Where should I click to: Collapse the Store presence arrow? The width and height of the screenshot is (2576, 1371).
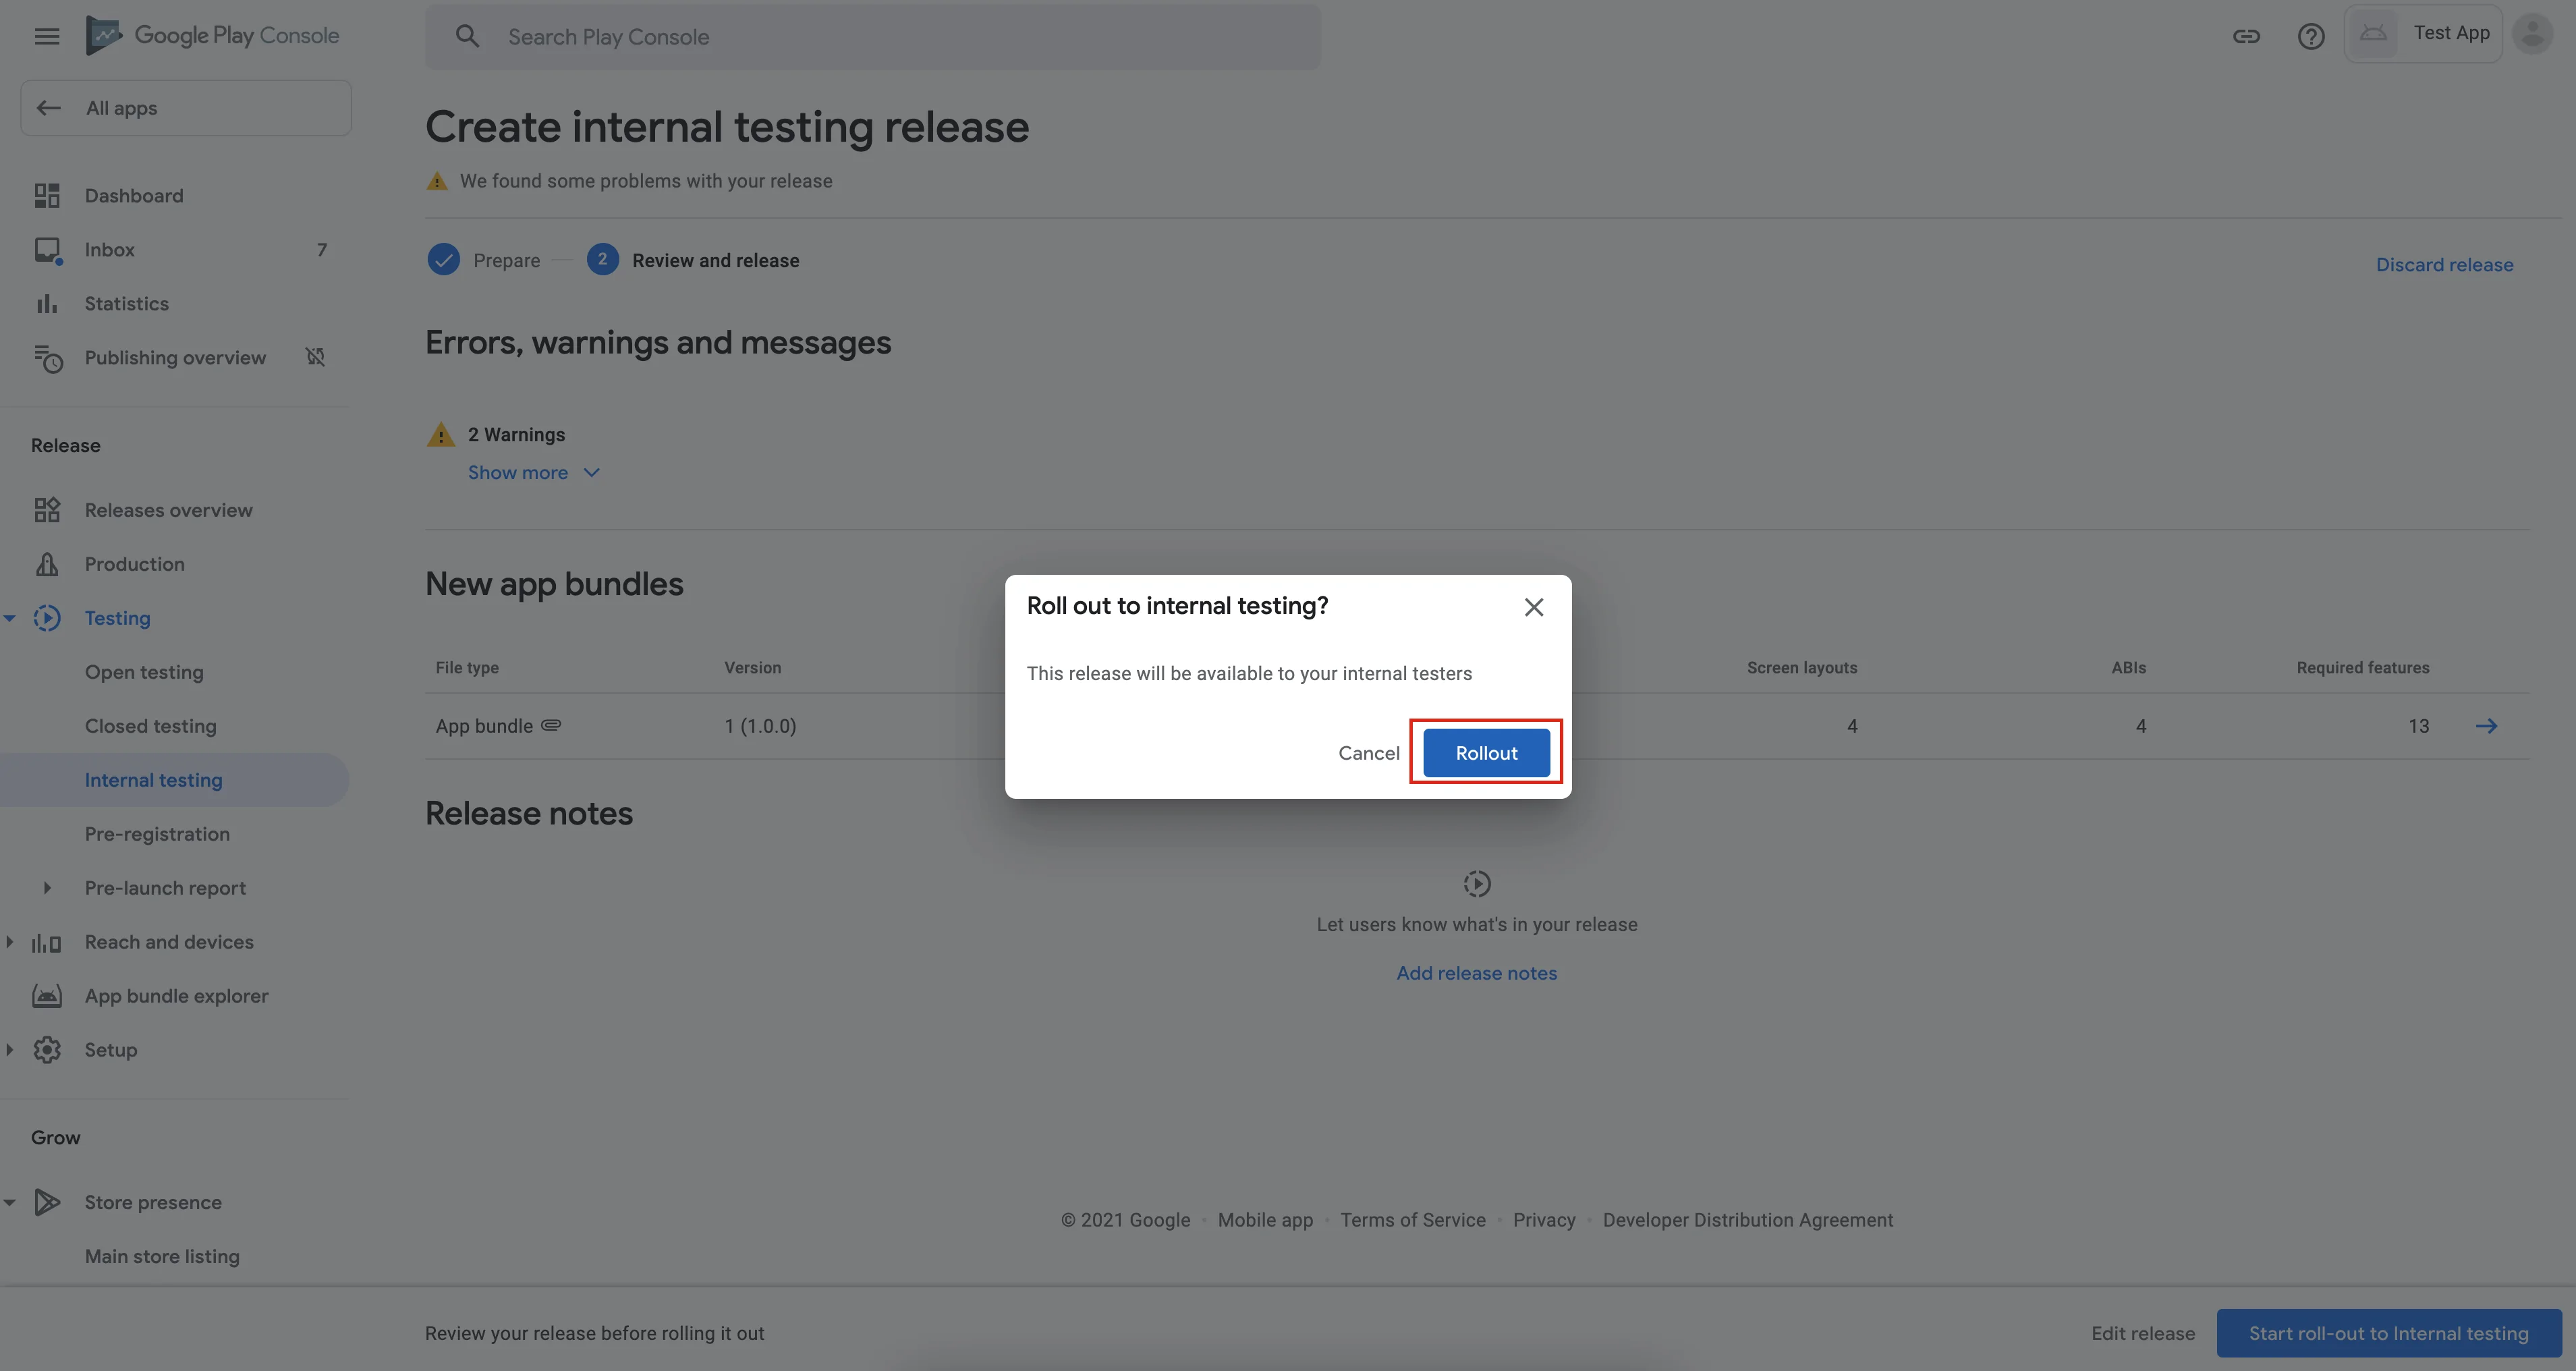coord(10,1202)
